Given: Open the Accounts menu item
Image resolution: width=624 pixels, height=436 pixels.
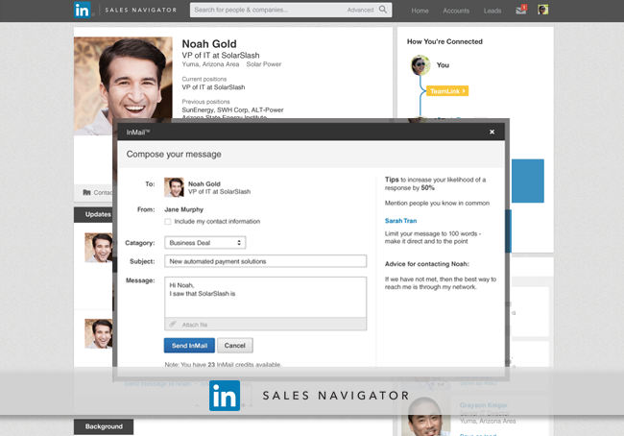Looking at the screenshot, I should (455, 11).
